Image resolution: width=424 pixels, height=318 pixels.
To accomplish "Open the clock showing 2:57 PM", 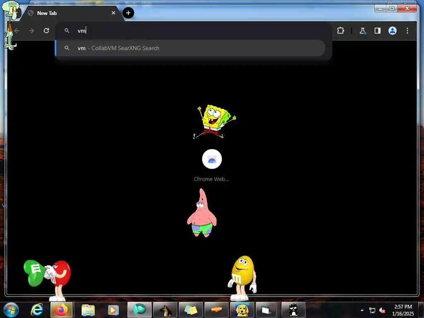I will coord(403,310).
